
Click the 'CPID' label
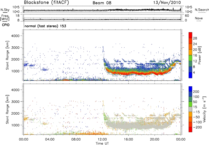[6, 25]
